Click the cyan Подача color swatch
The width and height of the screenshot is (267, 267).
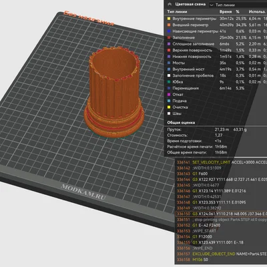(x=169, y=101)
